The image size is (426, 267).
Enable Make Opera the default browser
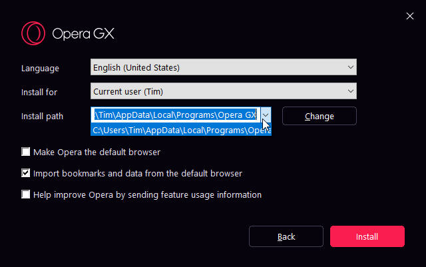coord(25,152)
